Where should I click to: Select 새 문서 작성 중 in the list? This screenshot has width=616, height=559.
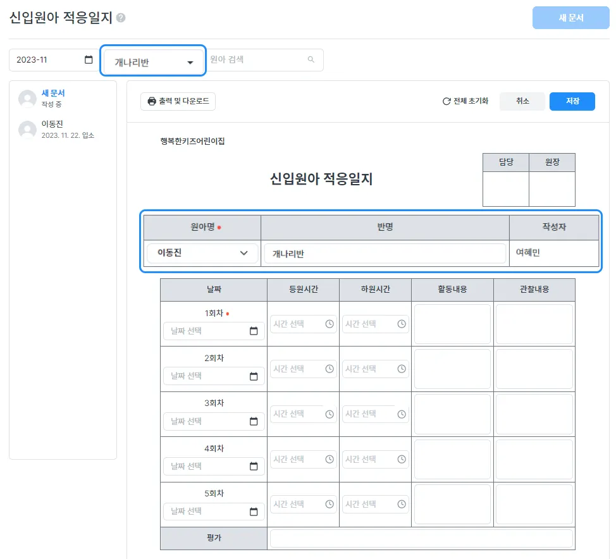[x=63, y=99]
